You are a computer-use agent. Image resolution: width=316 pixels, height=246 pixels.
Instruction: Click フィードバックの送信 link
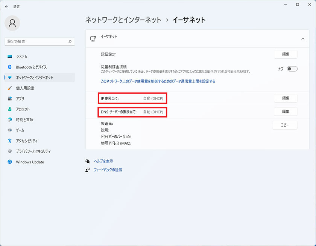(108, 170)
